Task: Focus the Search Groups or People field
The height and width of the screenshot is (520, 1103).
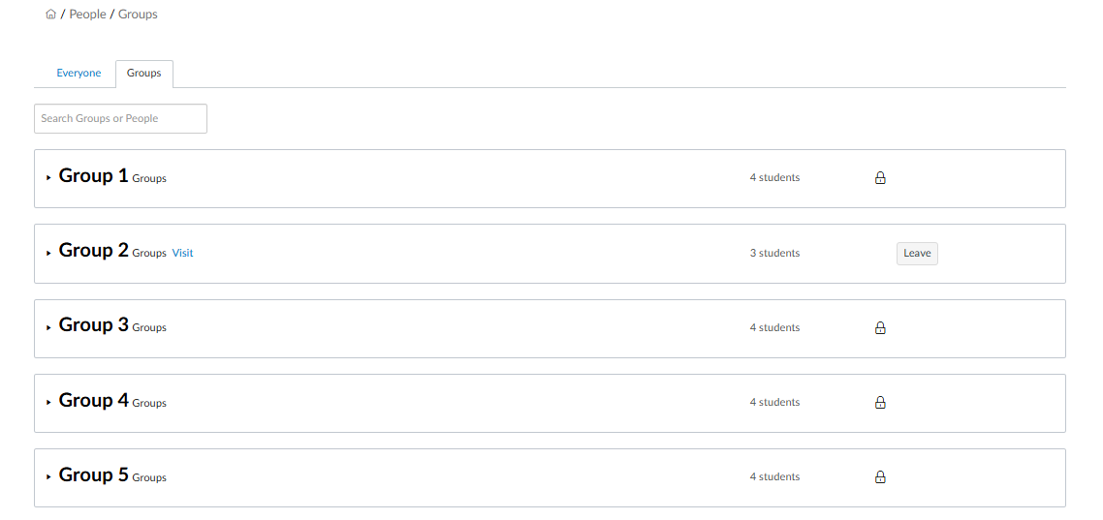Action: click(120, 118)
